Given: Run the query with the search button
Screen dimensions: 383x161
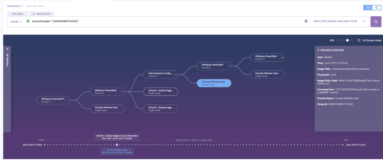Looking at the screenshot, I should tap(375, 22).
